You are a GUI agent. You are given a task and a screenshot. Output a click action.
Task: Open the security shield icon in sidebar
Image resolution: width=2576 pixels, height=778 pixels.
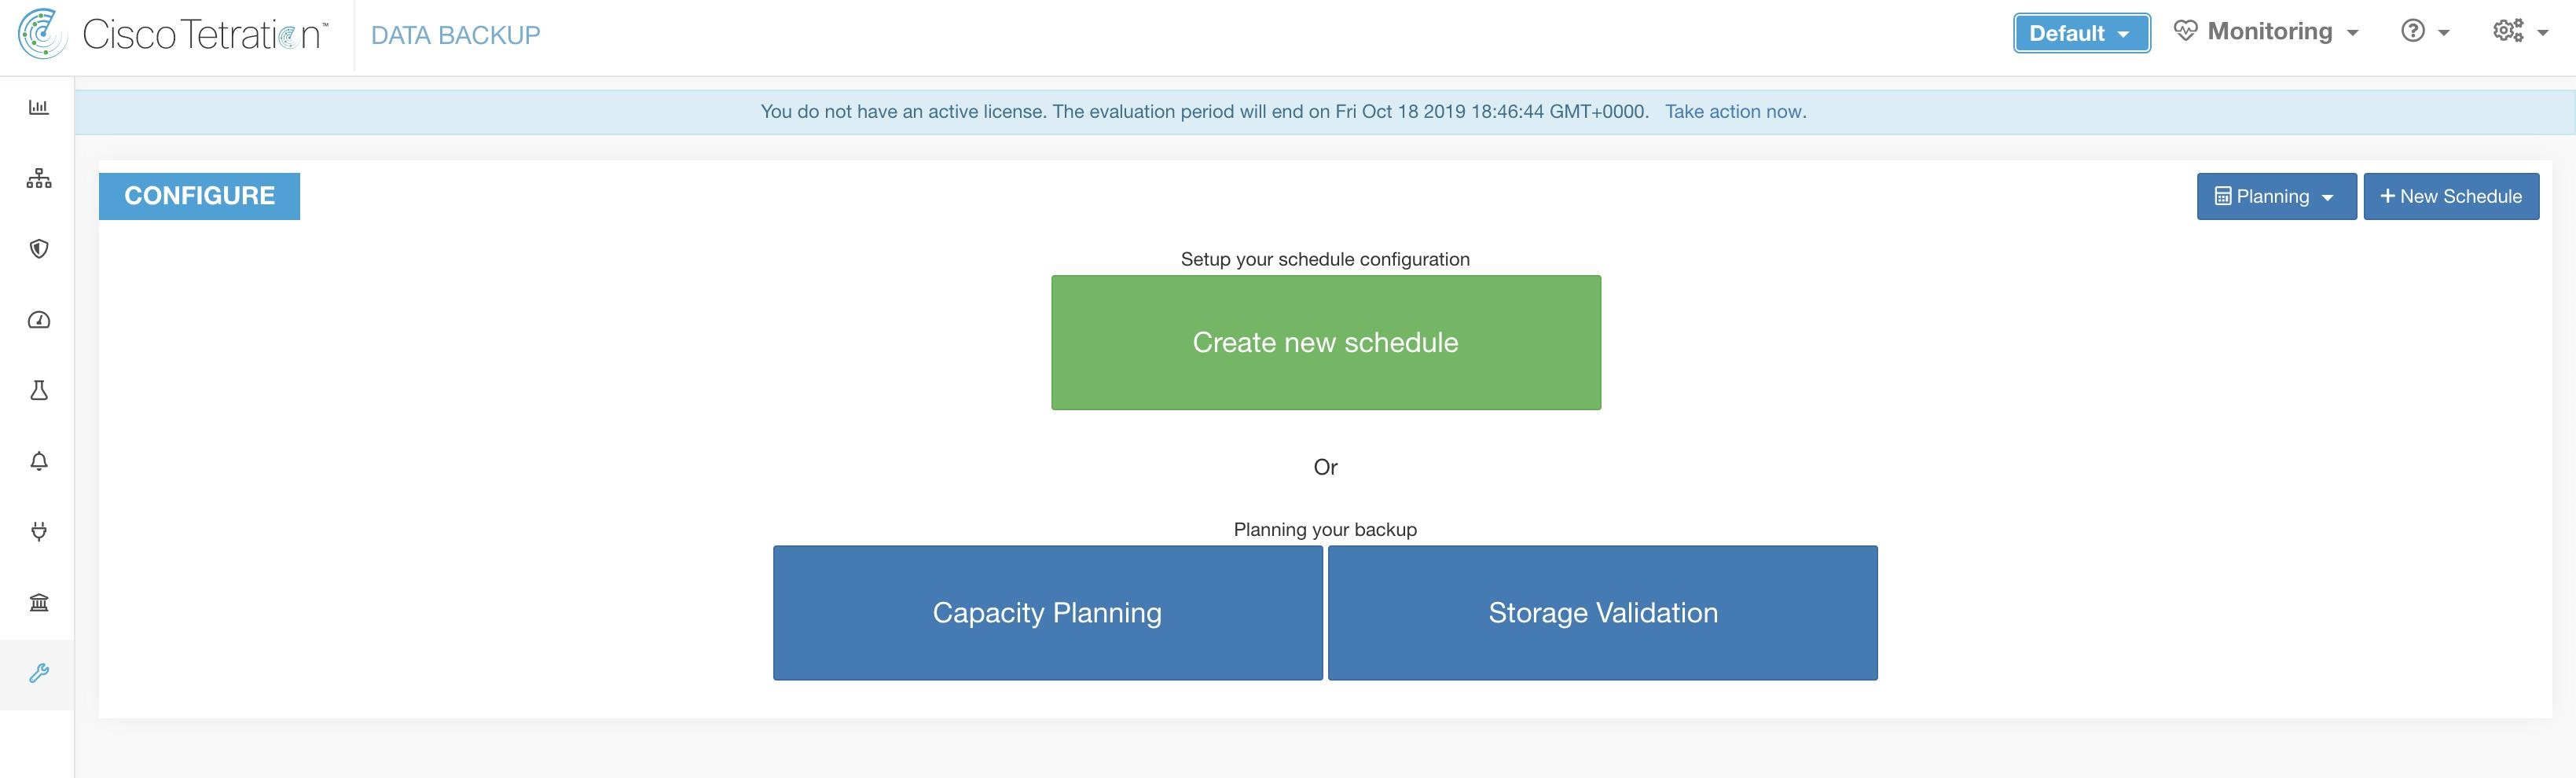pos(39,249)
